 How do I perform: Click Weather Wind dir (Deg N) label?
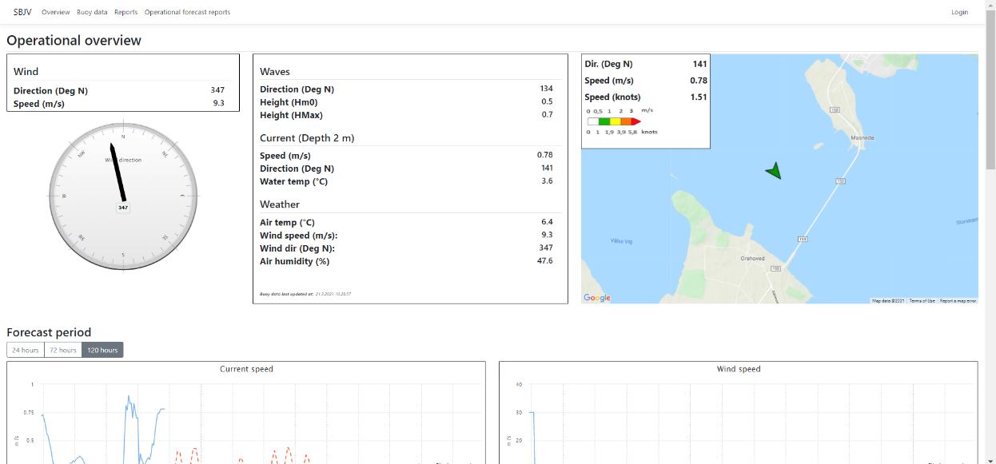click(x=297, y=248)
